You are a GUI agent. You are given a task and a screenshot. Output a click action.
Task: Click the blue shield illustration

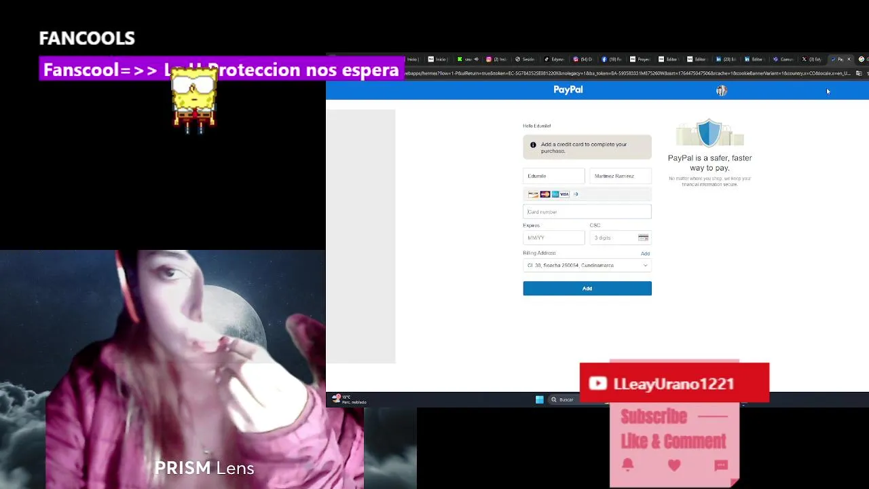click(x=709, y=132)
